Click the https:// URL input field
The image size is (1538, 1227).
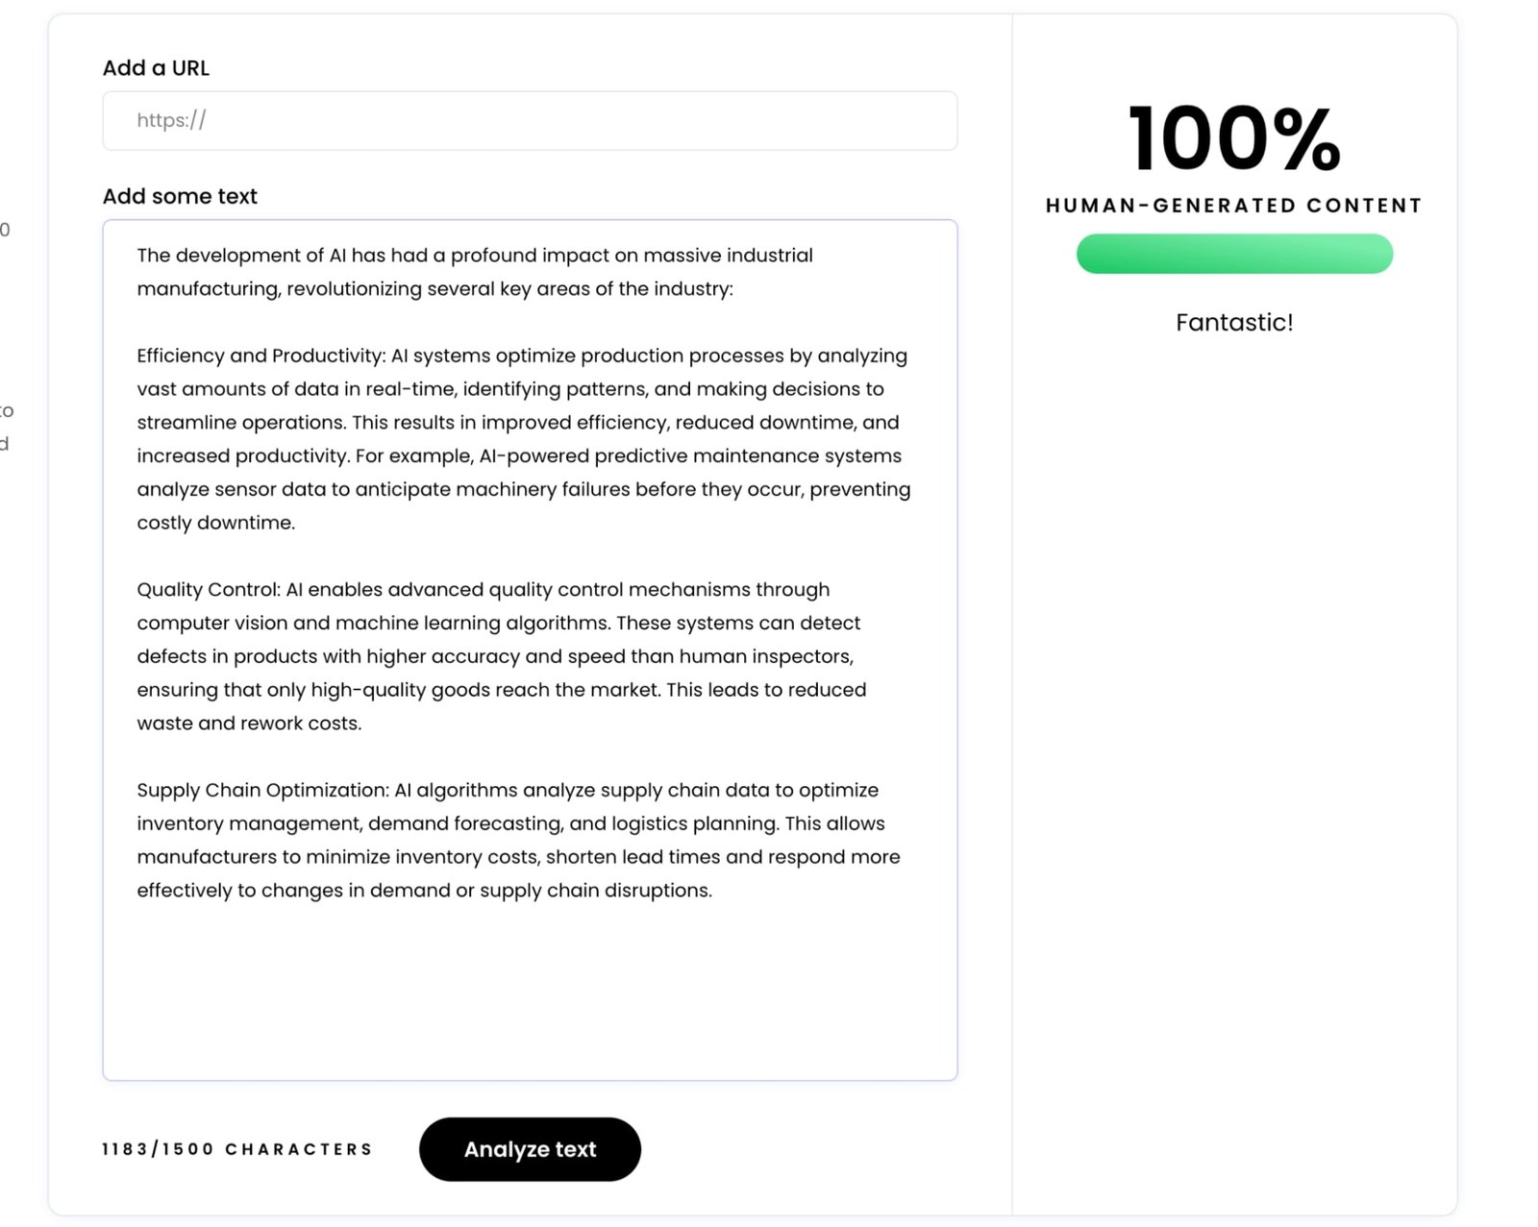click(529, 121)
